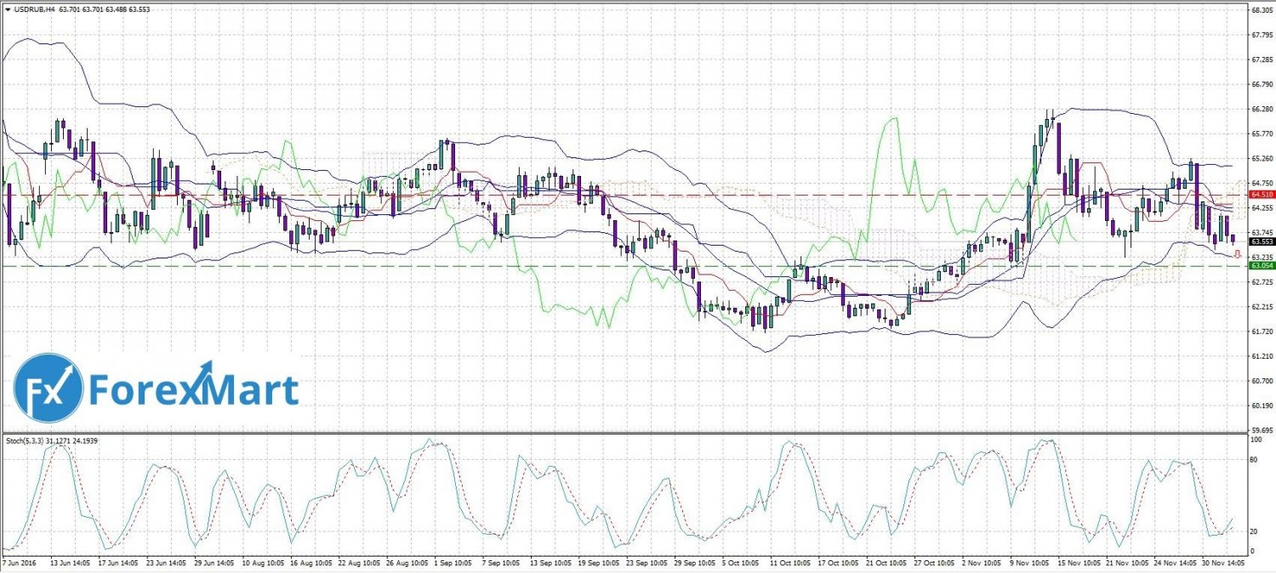Viewport: 1276px width, 573px height.
Task: Click the red 64.510 price level tag
Action: 1260,195
